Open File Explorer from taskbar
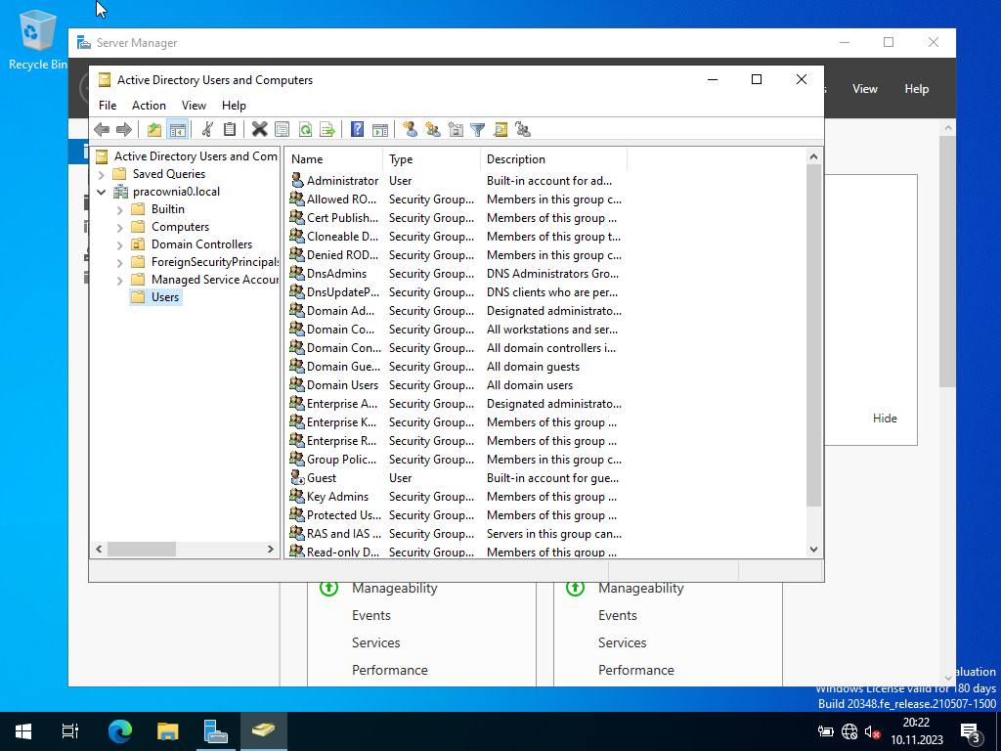This screenshot has height=751, width=1001. point(167,731)
